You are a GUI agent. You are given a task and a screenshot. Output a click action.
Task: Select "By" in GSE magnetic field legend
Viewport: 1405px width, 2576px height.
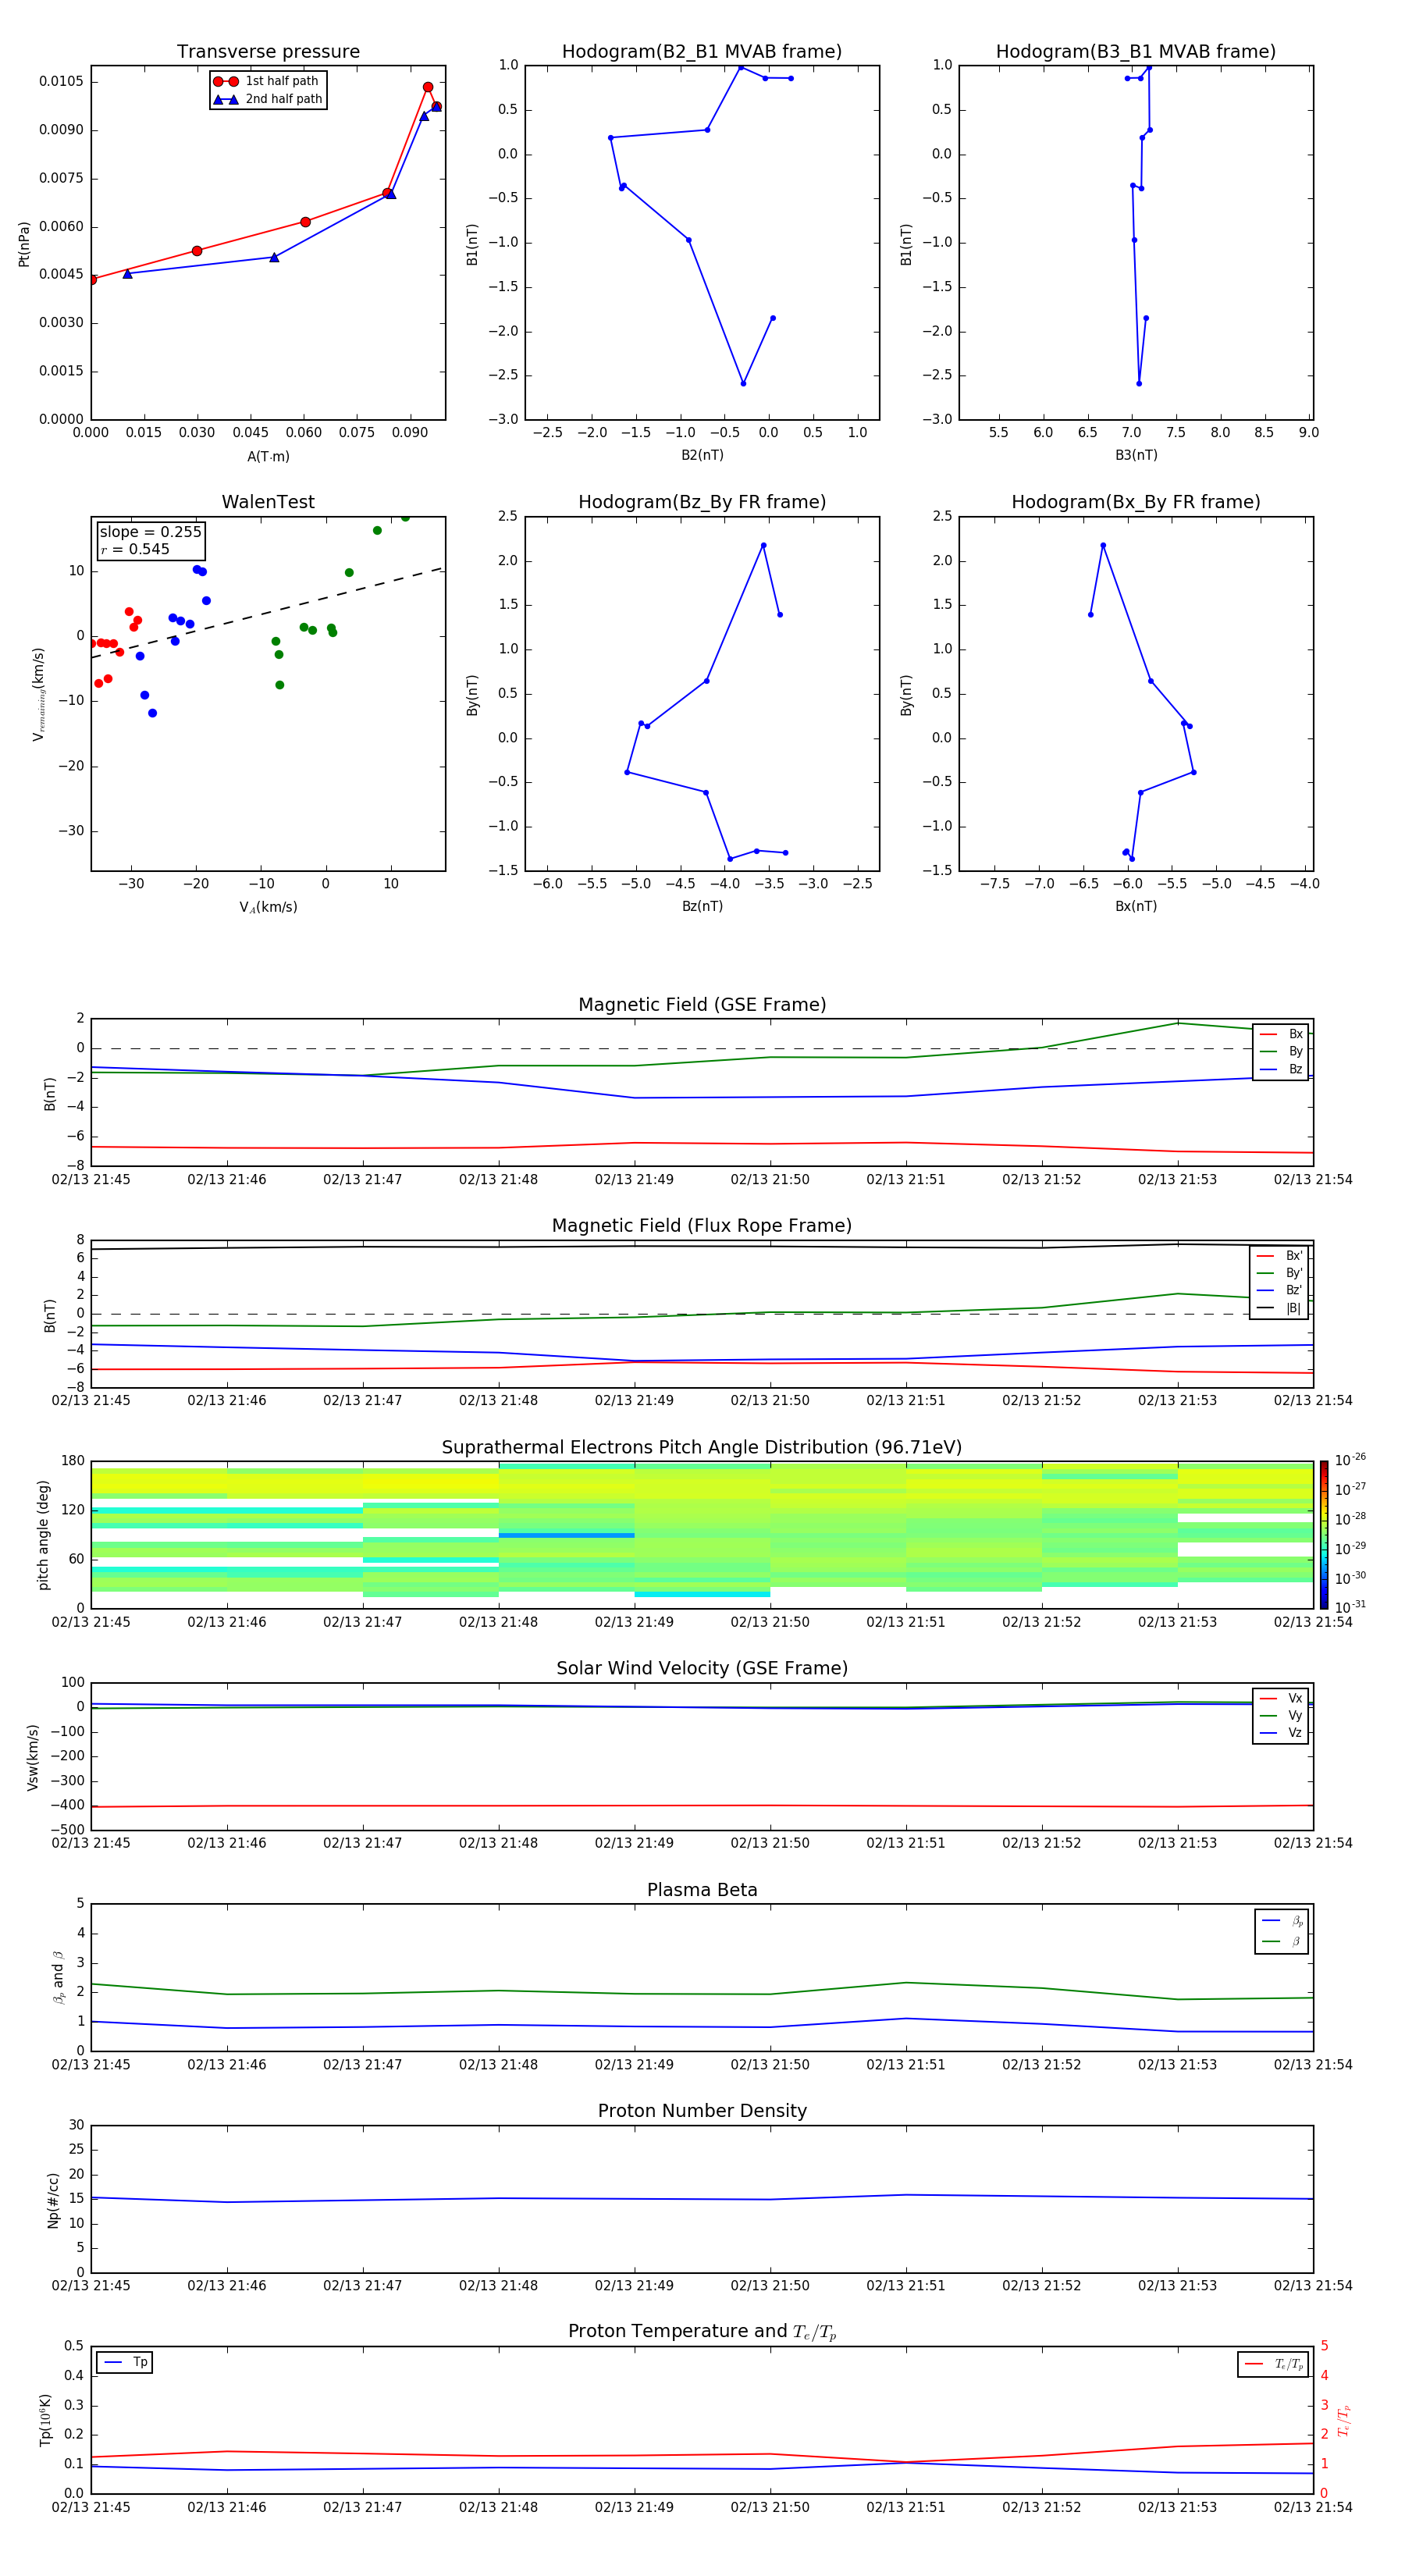1281,1052
